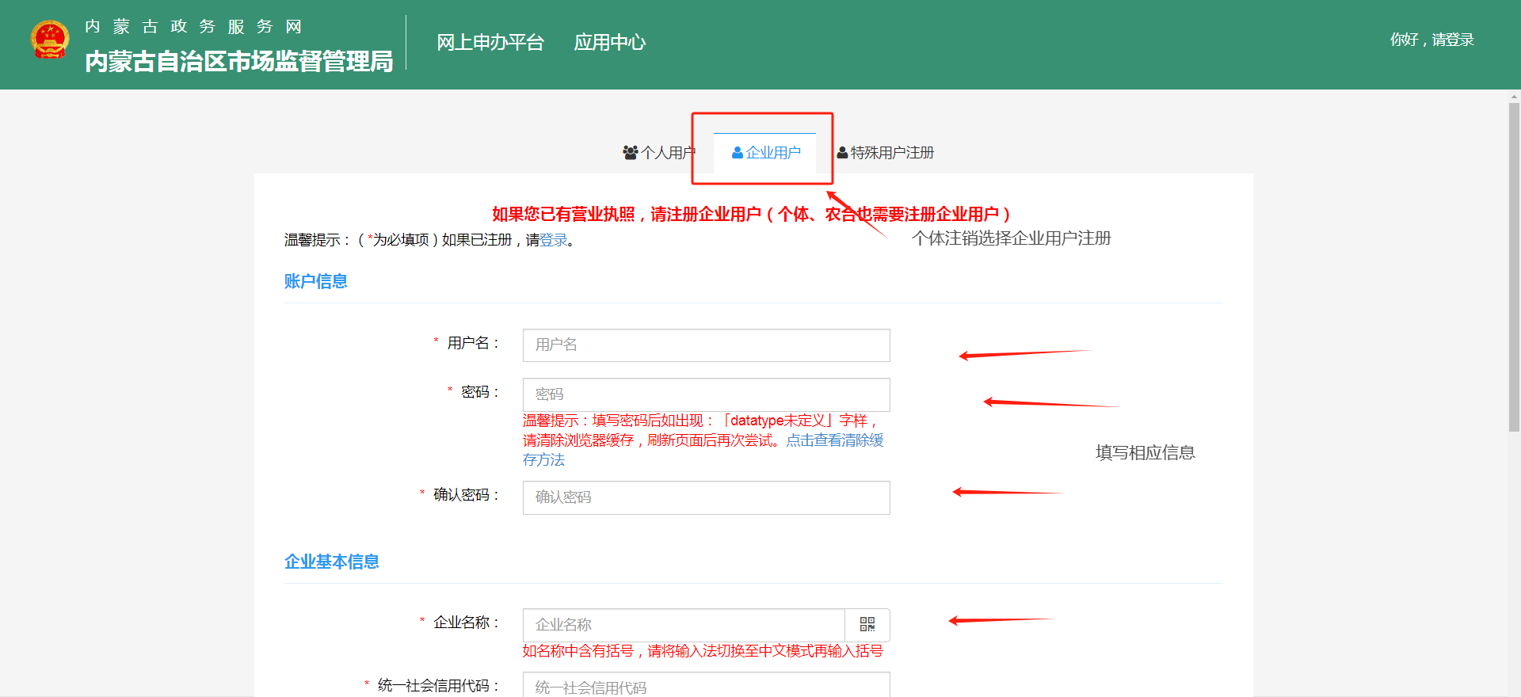Image resolution: width=1521 pixels, height=697 pixels.
Task: Focus the 用户名 input field
Action: [706, 345]
